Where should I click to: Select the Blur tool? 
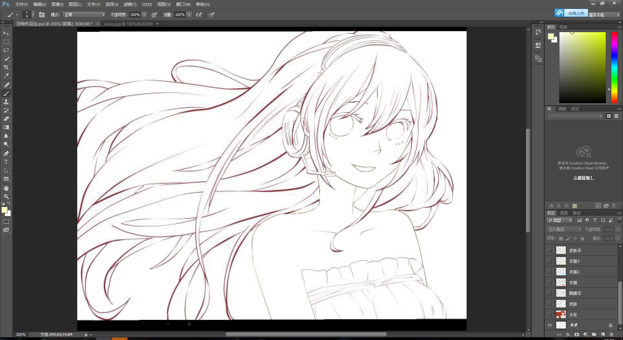pyautogui.click(x=6, y=136)
